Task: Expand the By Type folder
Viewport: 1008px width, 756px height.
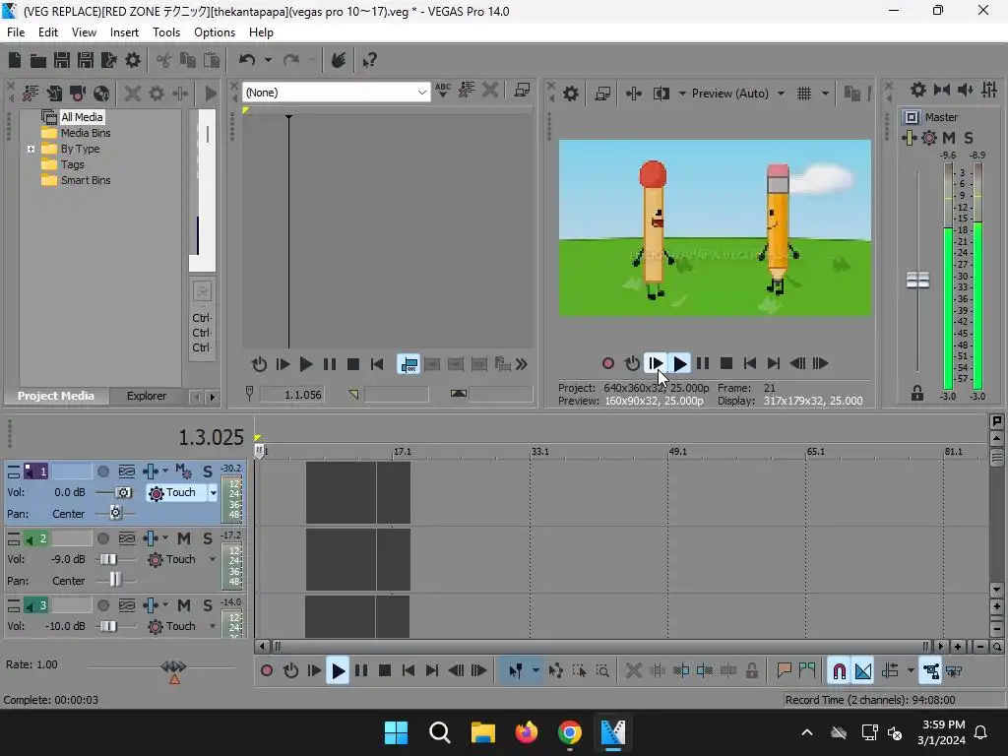Action: tap(31, 150)
